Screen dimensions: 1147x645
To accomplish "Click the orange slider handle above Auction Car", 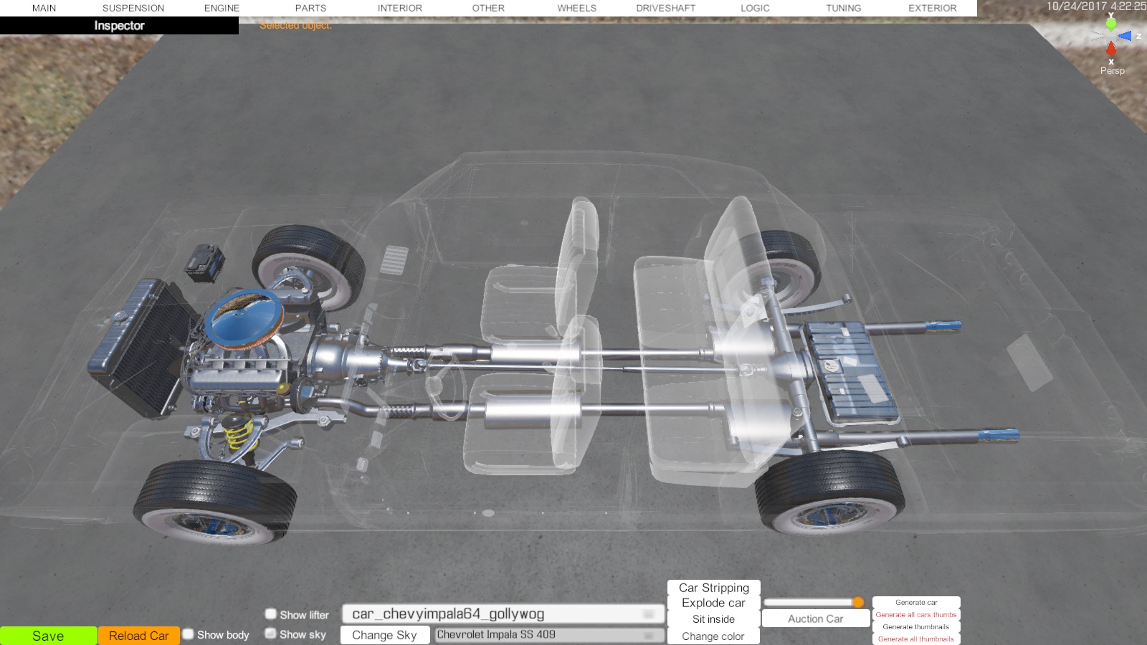I will tap(858, 602).
